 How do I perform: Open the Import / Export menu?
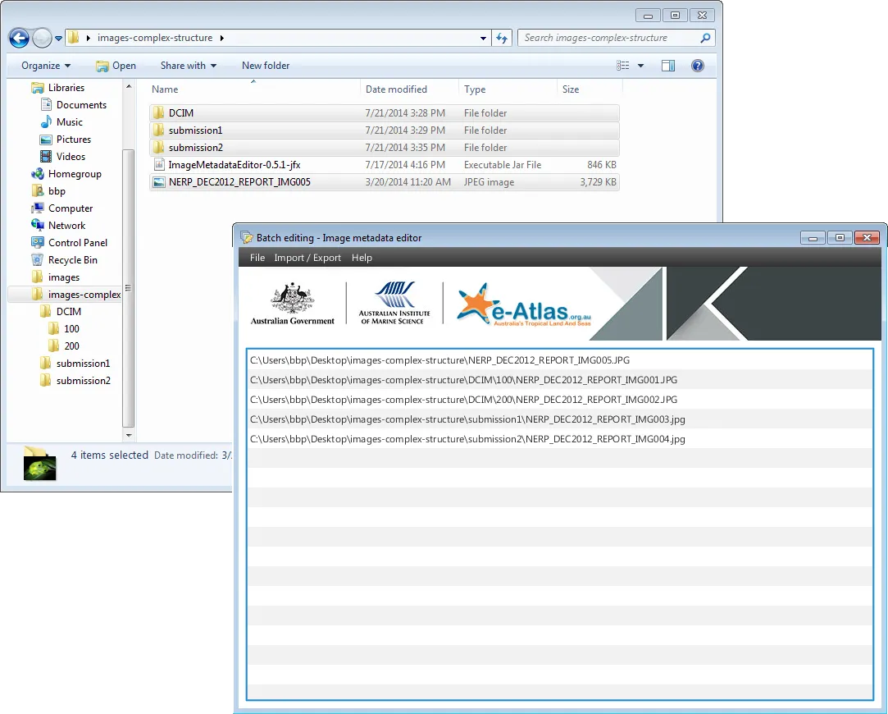[x=307, y=258]
